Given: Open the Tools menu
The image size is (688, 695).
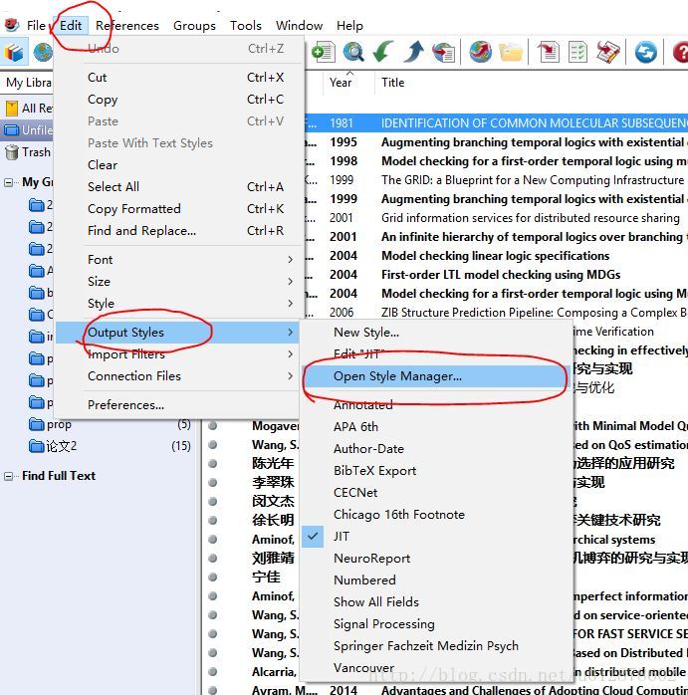Looking at the screenshot, I should pyautogui.click(x=246, y=25).
